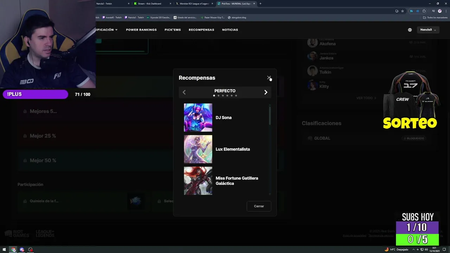Open Noticias nav item
450x253 pixels.
pyautogui.click(x=230, y=30)
